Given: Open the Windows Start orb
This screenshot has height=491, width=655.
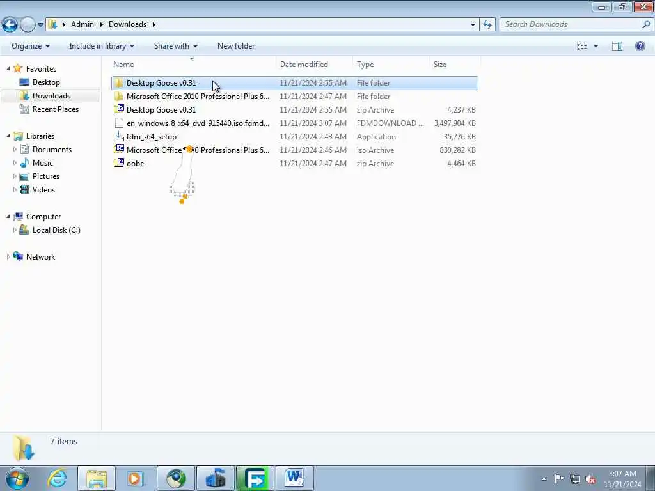Looking at the screenshot, I should 17,478.
